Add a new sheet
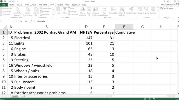Screen dimensions: 179x100 point(23,96)
